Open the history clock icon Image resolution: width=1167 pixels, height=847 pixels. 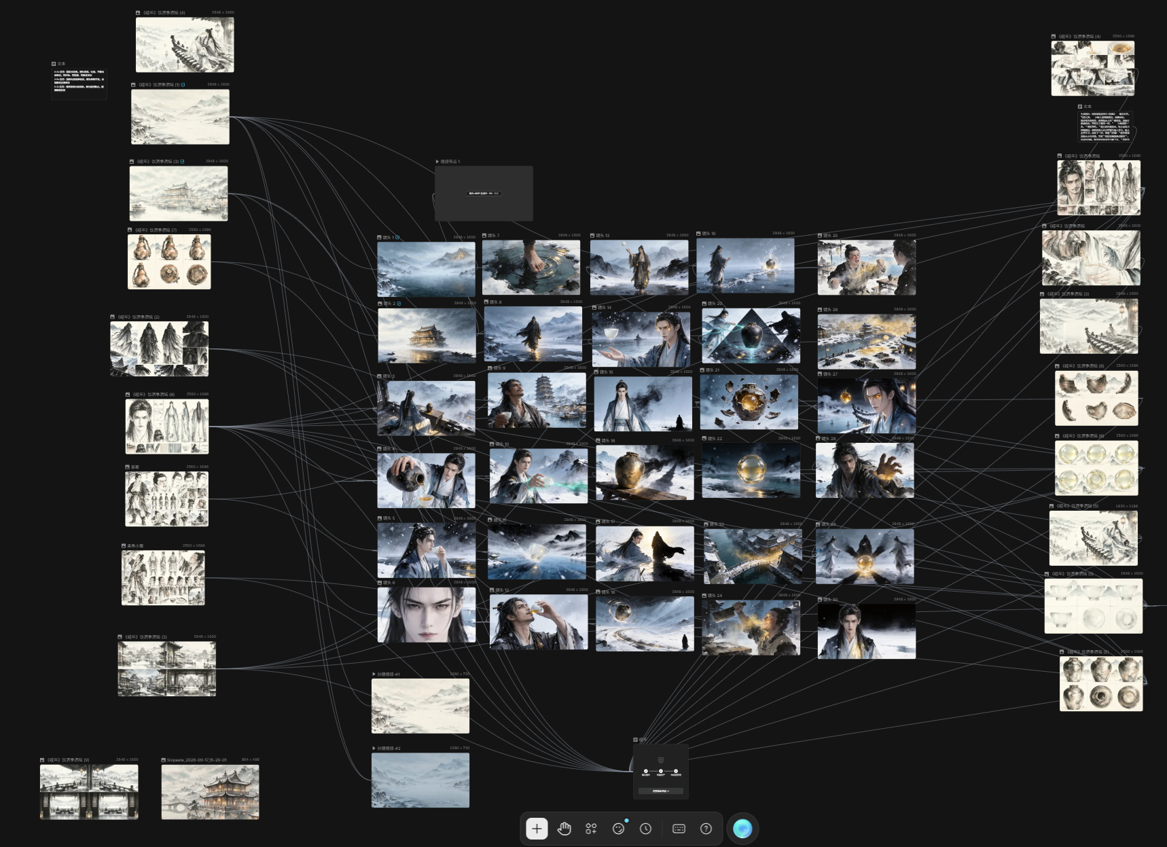646,829
